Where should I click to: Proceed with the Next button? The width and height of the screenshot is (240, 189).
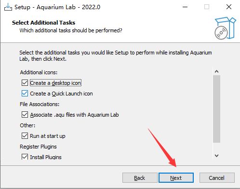(x=176, y=178)
